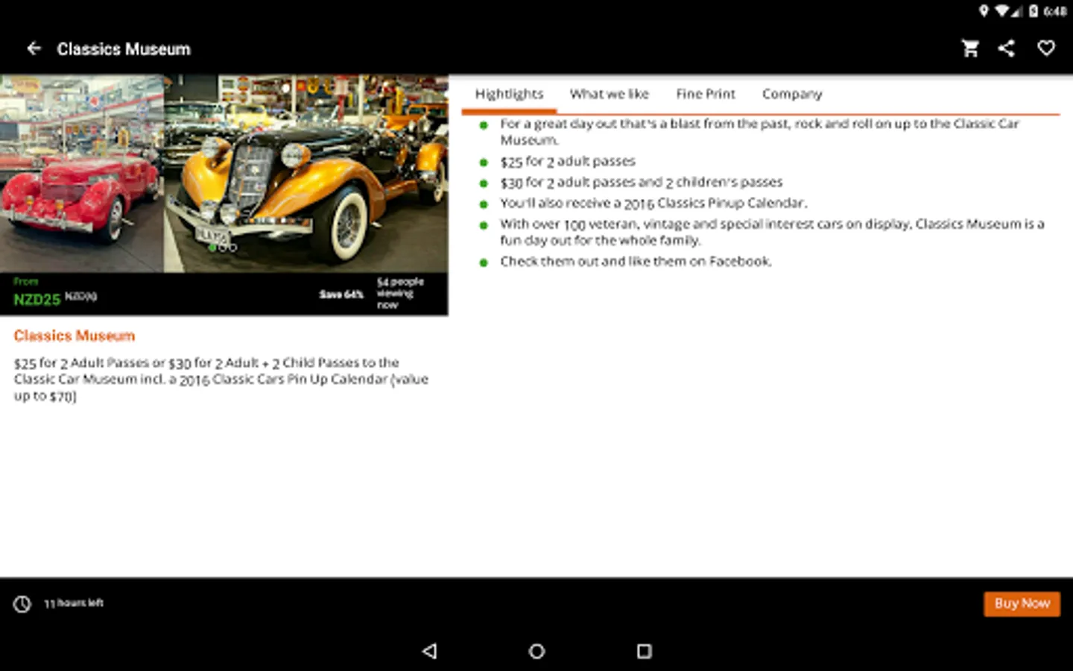Open the shopping cart
The width and height of the screenshot is (1073, 671).
tap(970, 48)
